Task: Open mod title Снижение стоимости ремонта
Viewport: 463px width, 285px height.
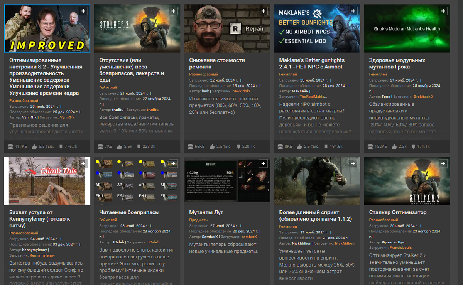Action: tap(217, 63)
